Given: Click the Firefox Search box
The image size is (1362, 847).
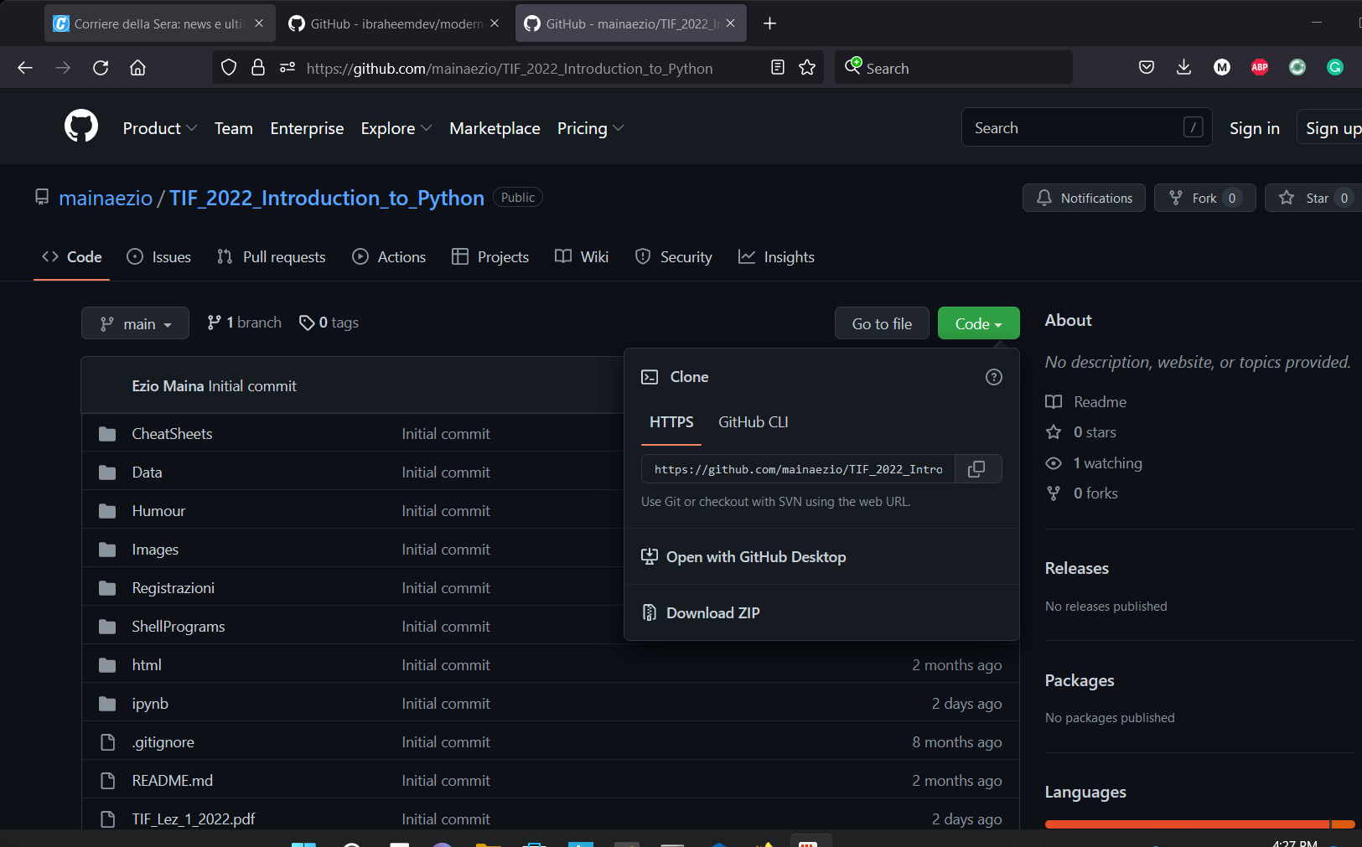Looking at the screenshot, I should click(954, 68).
